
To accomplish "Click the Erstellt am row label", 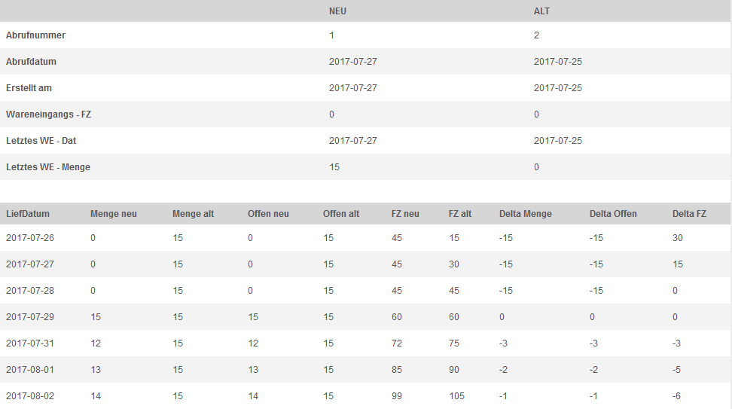I will tap(29, 88).
